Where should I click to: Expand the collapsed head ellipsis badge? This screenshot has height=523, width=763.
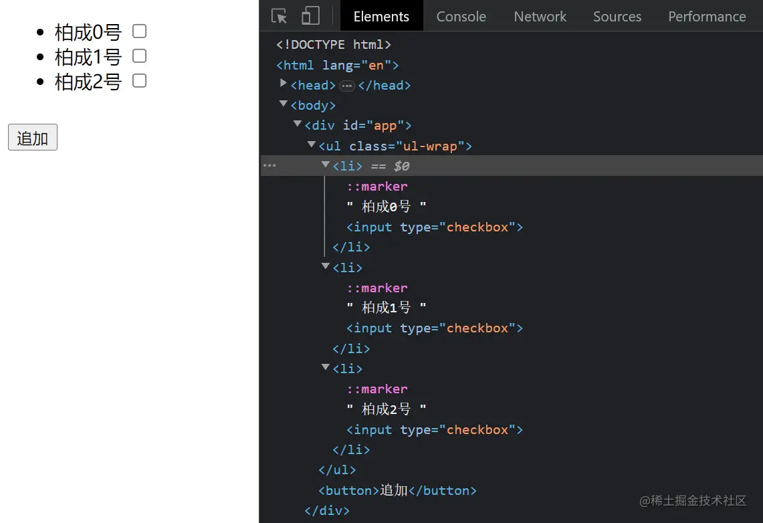[347, 86]
